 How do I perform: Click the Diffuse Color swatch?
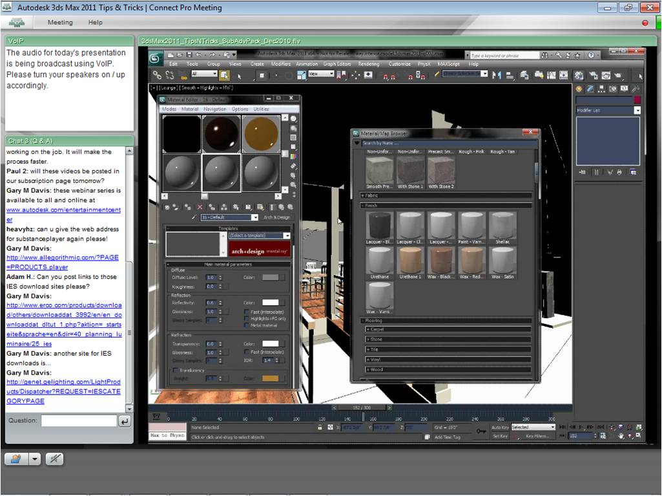[x=271, y=277]
